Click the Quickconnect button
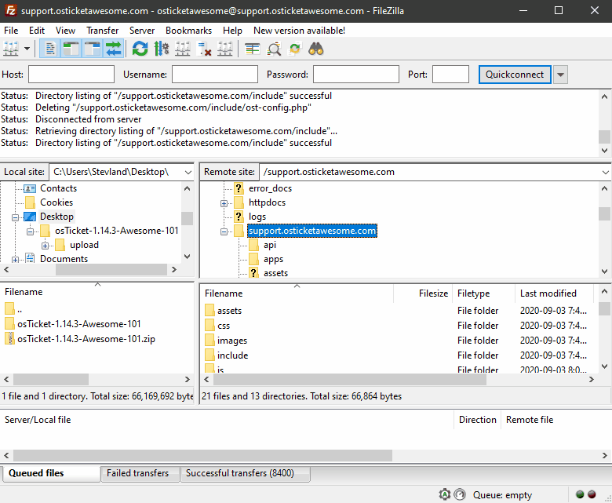The width and height of the screenshot is (612, 503). click(x=515, y=74)
